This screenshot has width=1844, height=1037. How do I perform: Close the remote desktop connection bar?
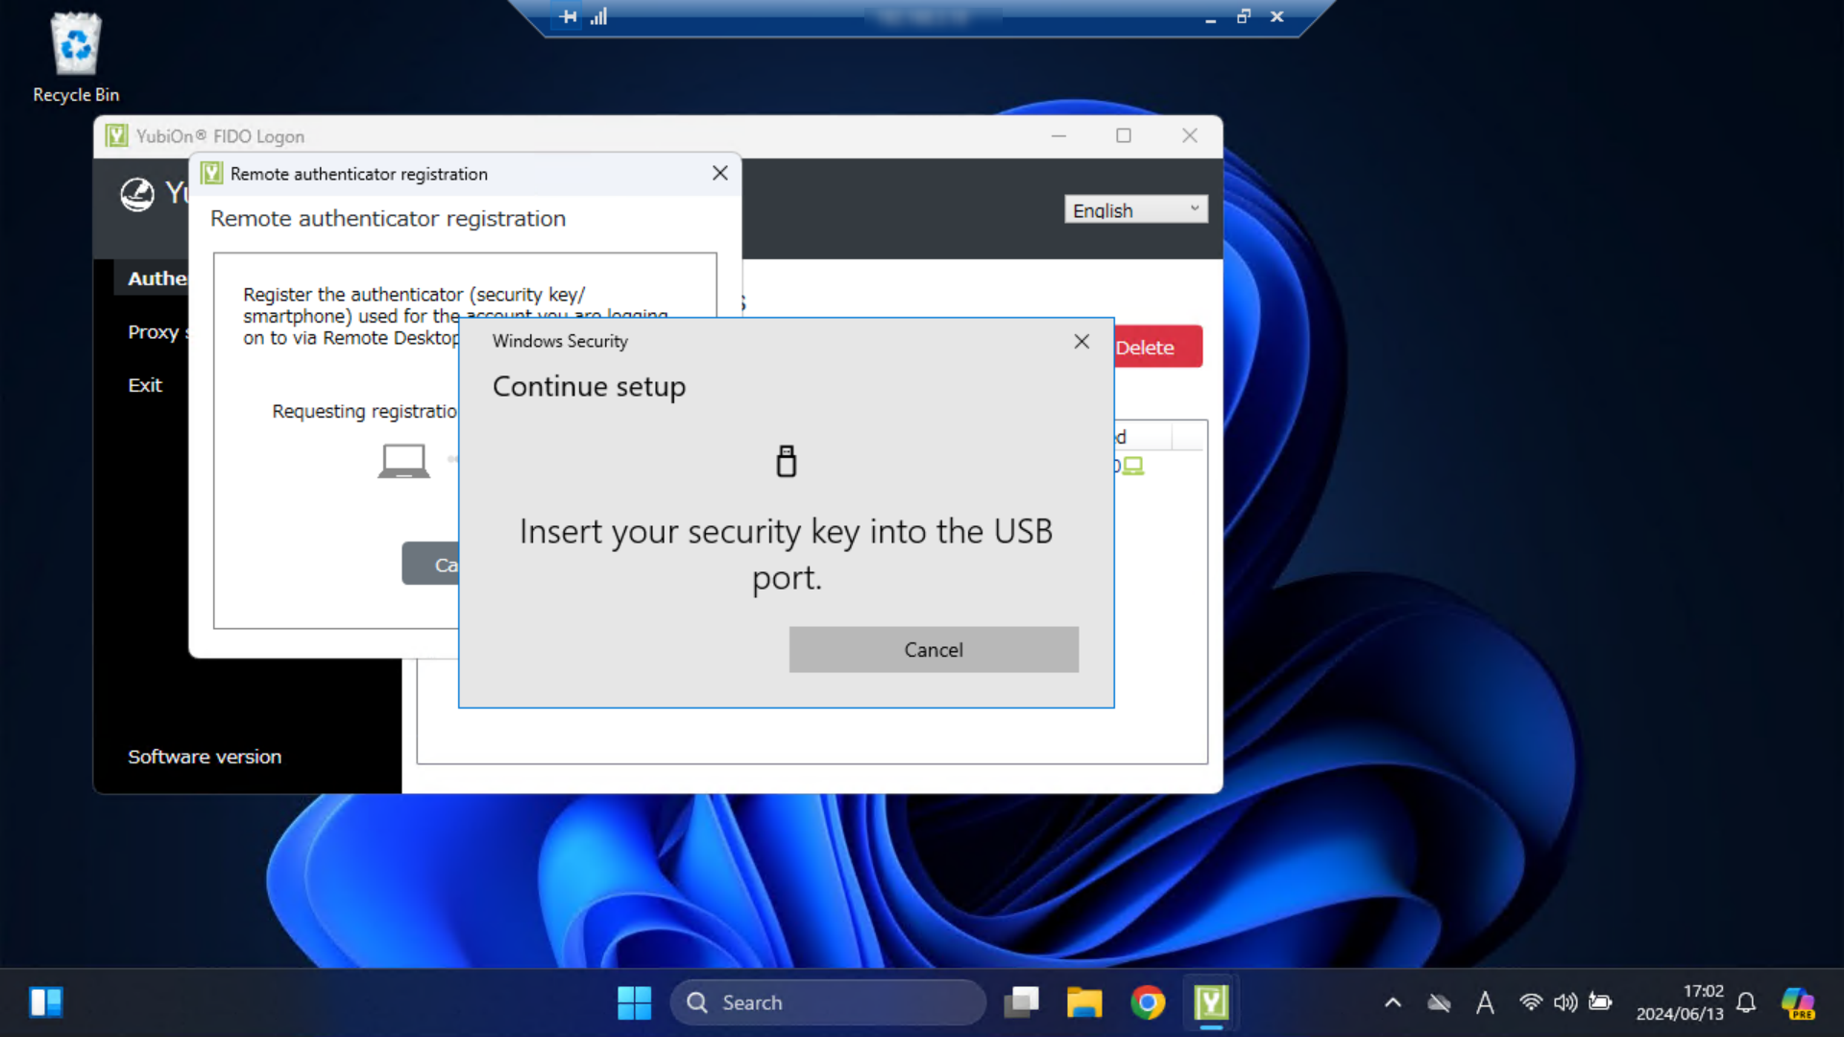pos(1276,16)
